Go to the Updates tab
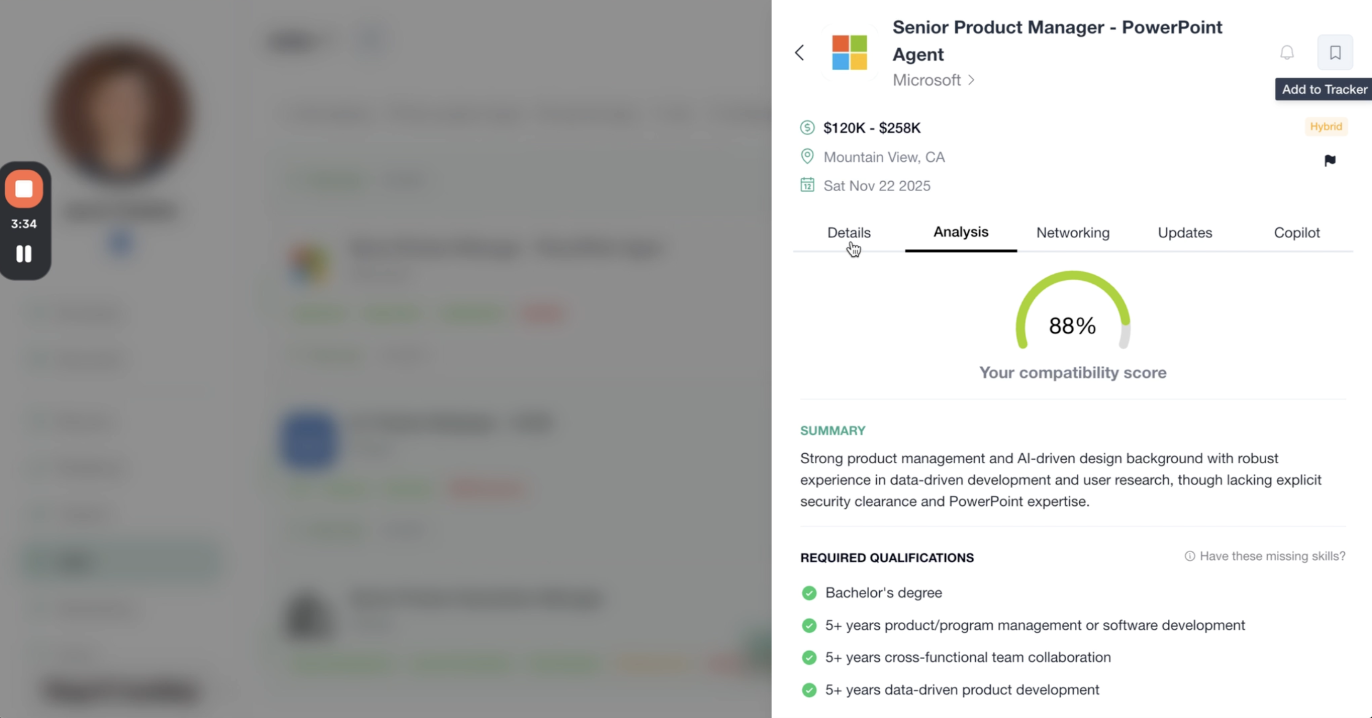The image size is (1372, 718). 1184,233
